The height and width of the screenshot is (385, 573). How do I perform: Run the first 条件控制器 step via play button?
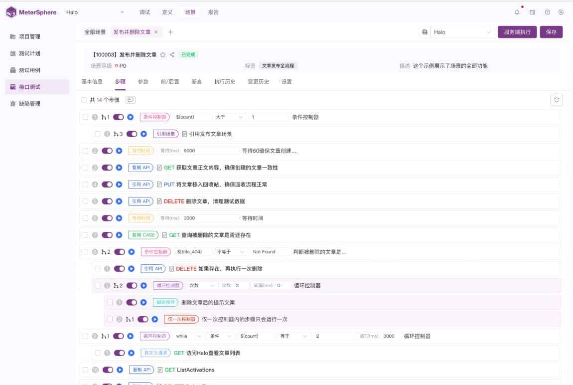pyautogui.click(x=131, y=117)
